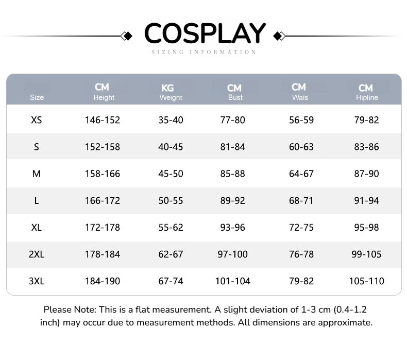Select the XS size row label
Viewport: 407px width, 344px height.
pos(37,120)
